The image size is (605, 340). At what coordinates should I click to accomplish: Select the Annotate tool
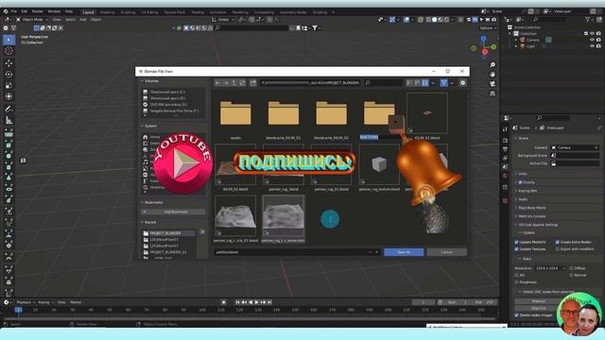coord(9,110)
